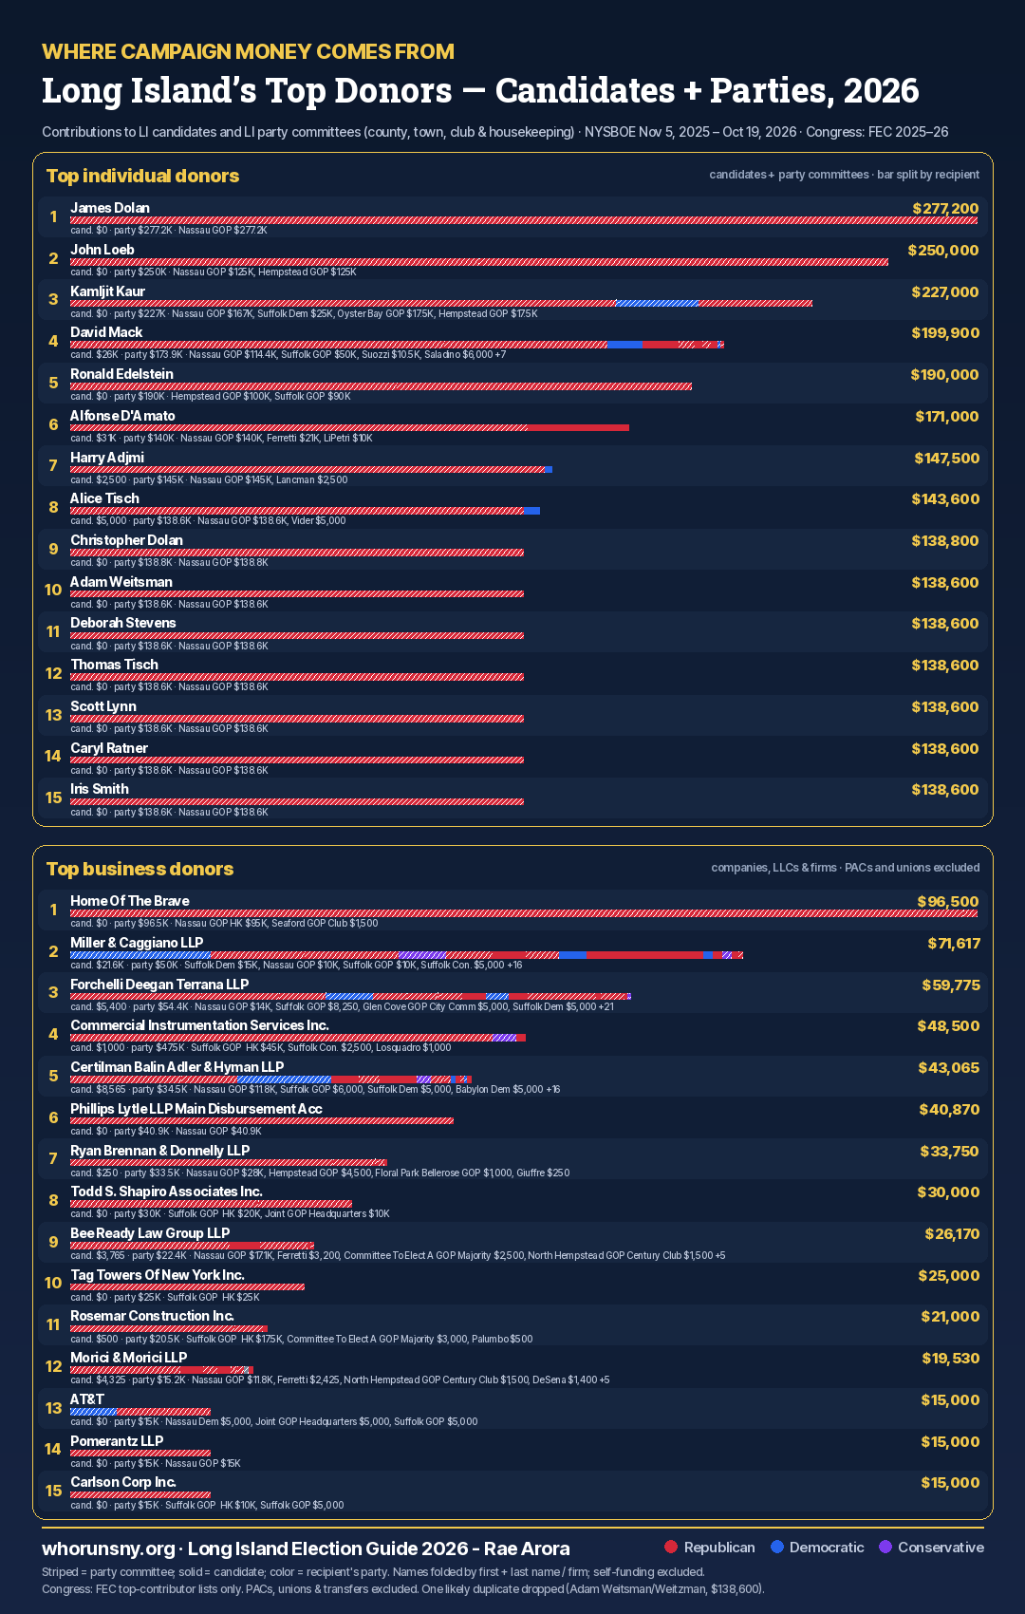Screen dimensions: 1025x1614
Task: Select Forchelli Deegan Terrana LLP
Action: 159,985
